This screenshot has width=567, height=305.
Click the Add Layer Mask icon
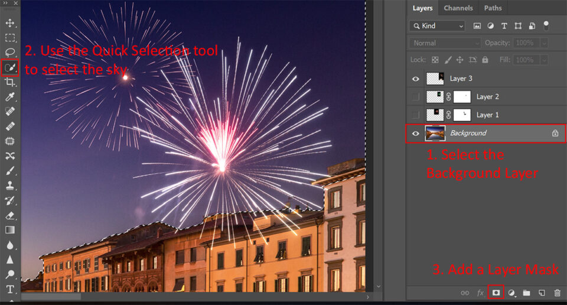coord(496,293)
